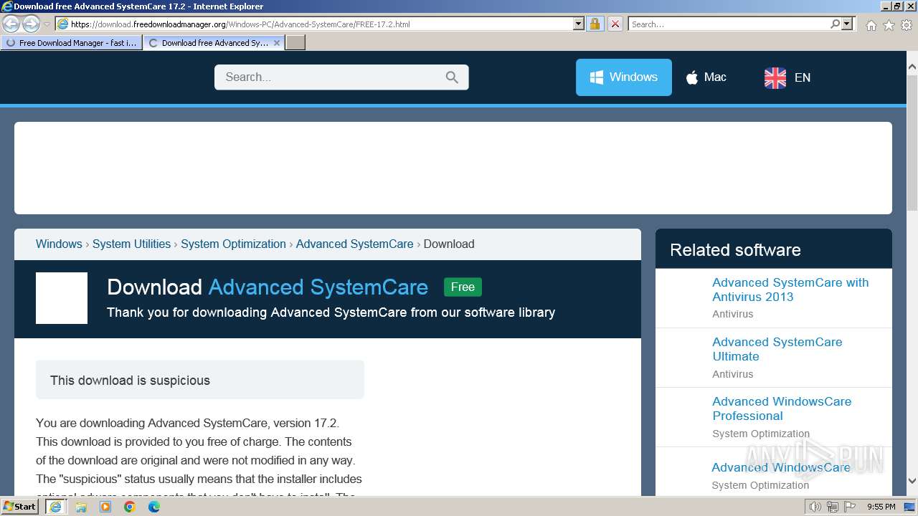Image resolution: width=918 pixels, height=516 pixels.
Task: Click the IE search magnifier icon
Action: point(835,24)
